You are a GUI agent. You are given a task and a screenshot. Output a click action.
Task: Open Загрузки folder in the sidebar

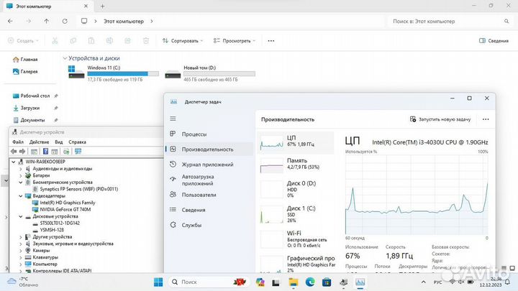click(x=27, y=108)
